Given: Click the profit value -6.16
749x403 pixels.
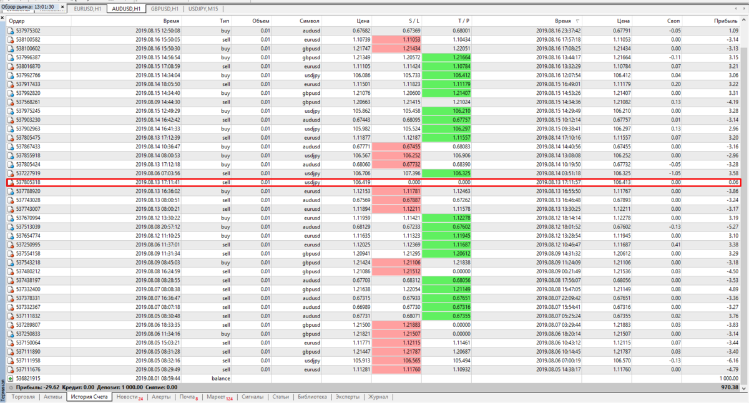Looking at the screenshot, I should (x=733, y=361).
